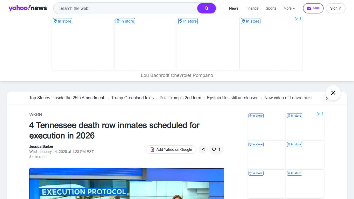The width and height of the screenshot is (354, 199).
Task: Open Yahoo Mail
Action: 313,8
